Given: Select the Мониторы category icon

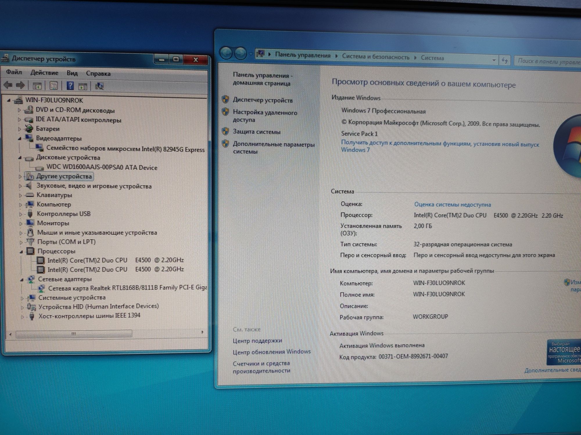Looking at the screenshot, I should pos(30,223).
